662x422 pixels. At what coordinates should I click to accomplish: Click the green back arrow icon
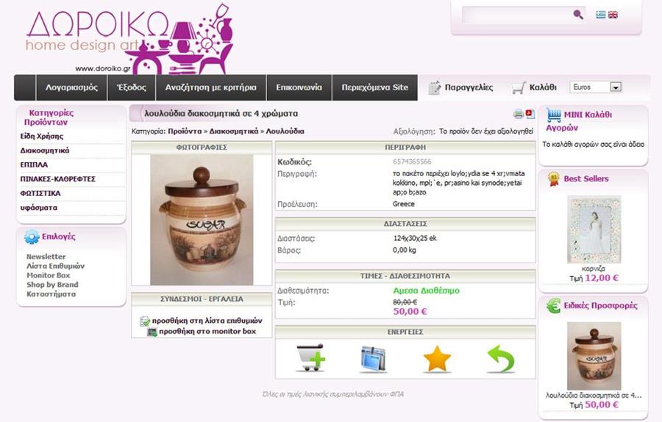pyautogui.click(x=501, y=359)
